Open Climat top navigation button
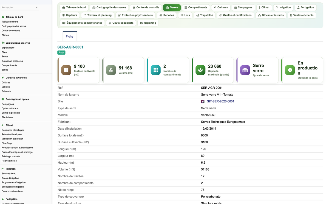 264,7
